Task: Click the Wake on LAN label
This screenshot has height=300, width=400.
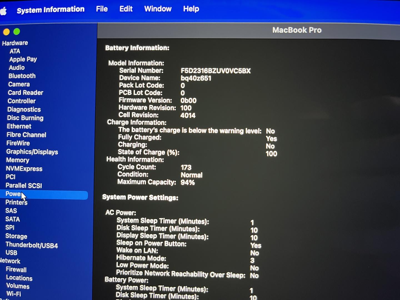Action: (x=137, y=251)
